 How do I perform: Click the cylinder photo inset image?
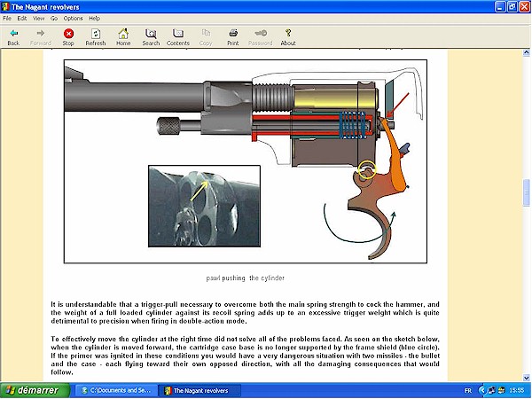(204, 206)
